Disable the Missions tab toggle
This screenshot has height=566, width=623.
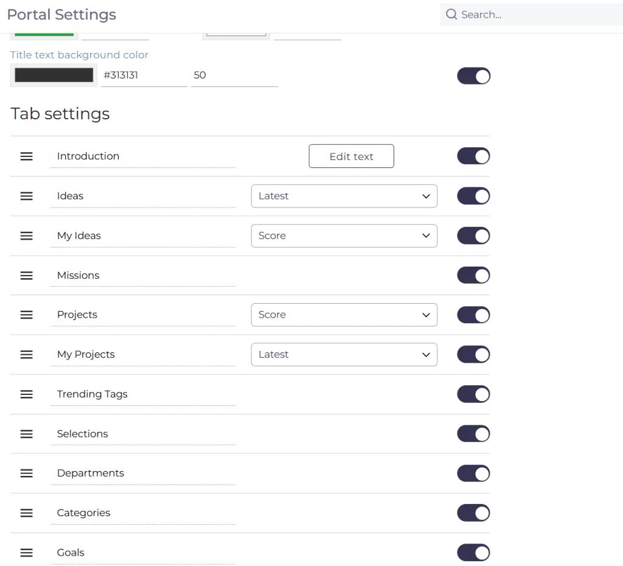473,275
